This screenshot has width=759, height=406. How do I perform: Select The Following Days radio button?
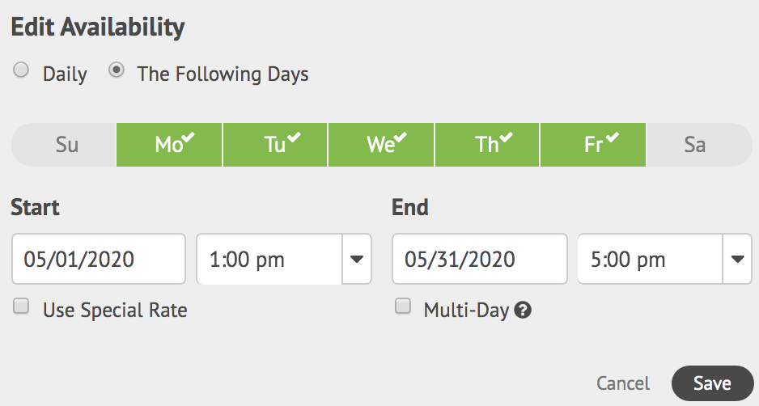117,70
